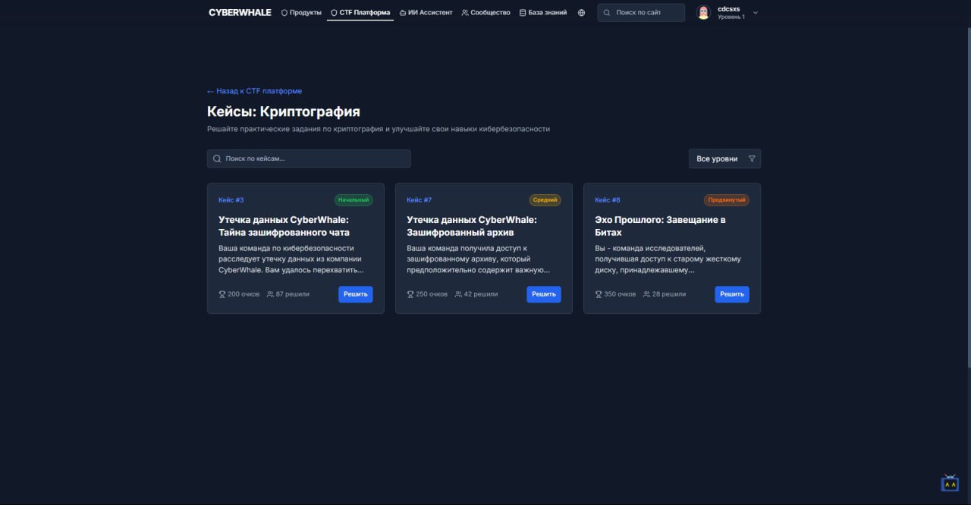Click the Кейс #3 label
This screenshot has height=505, width=971.
tap(231, 200)
